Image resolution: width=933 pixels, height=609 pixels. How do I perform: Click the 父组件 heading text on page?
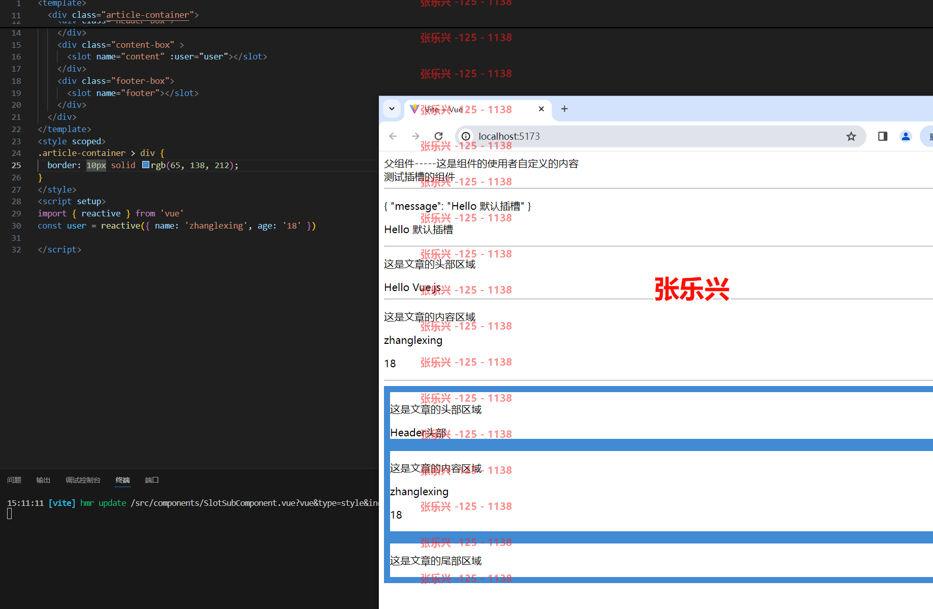tap(481, 164)
